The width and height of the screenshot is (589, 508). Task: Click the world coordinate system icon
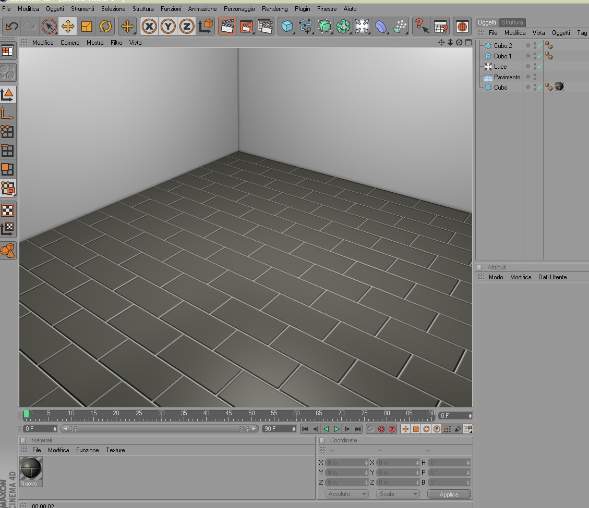206,26
